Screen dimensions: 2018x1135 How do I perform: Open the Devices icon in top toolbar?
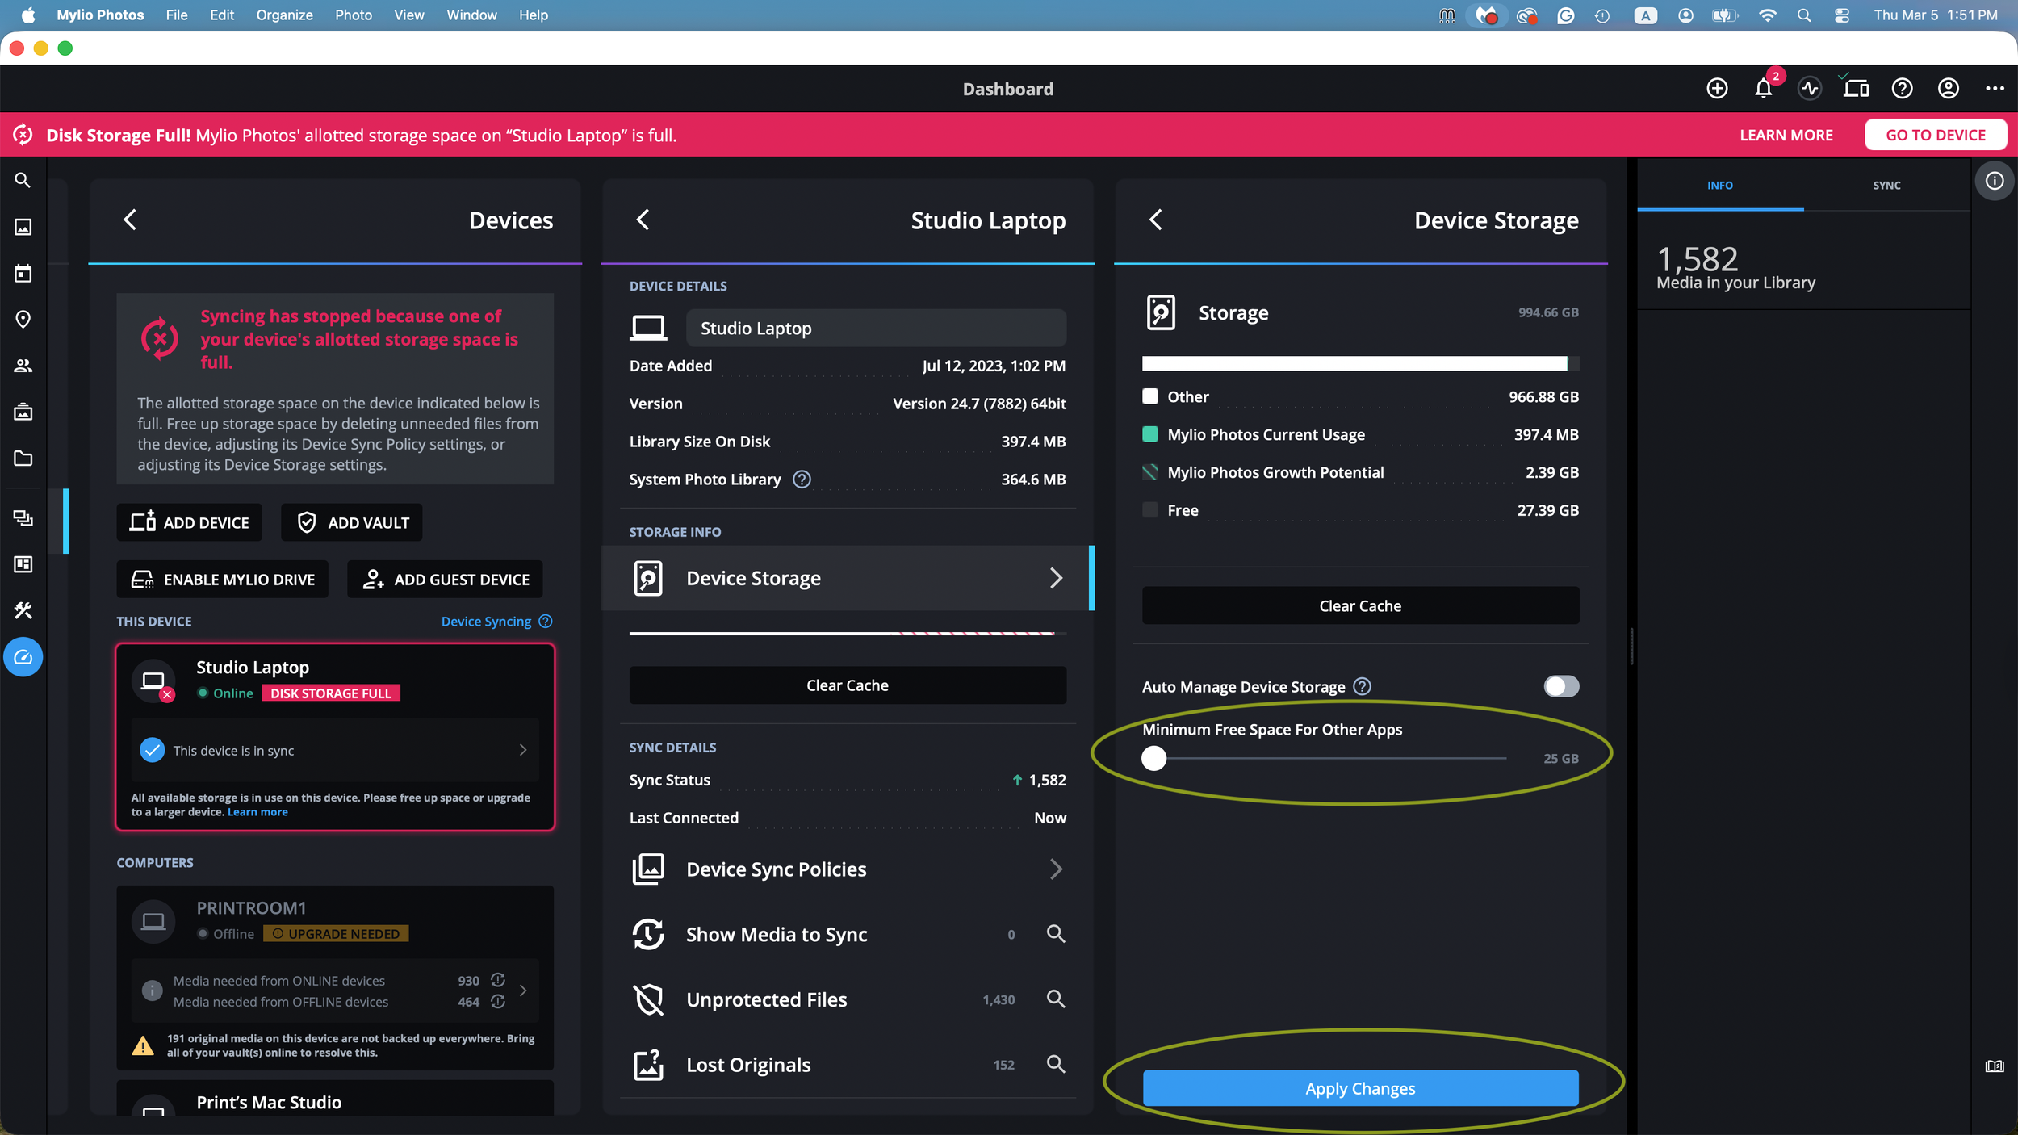[1856, 89]
